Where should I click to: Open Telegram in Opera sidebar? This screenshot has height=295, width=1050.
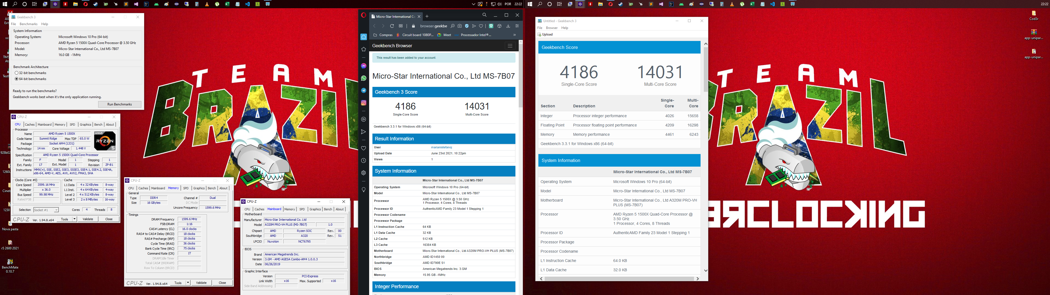364,90
